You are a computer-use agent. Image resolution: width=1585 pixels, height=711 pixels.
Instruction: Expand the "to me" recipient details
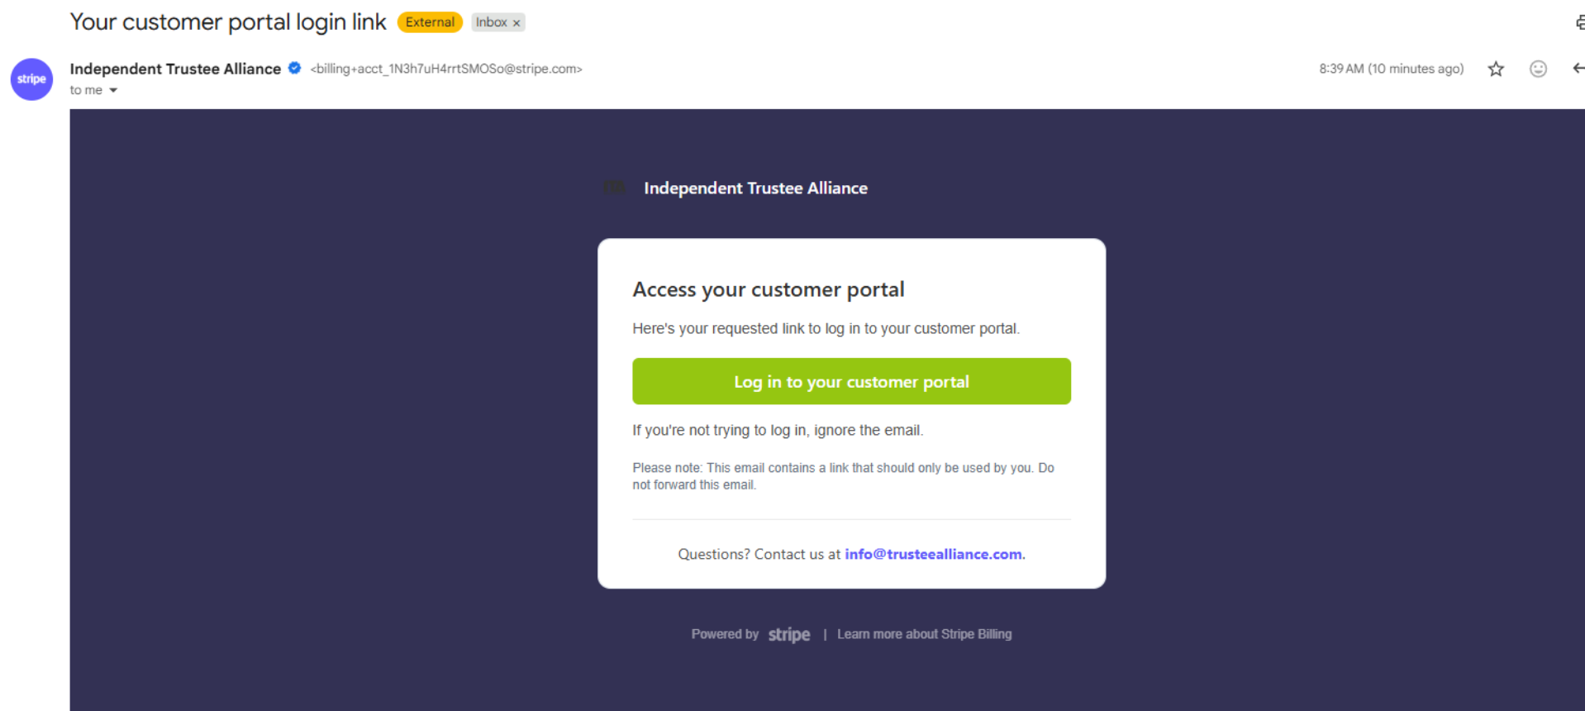pos(113,90)
